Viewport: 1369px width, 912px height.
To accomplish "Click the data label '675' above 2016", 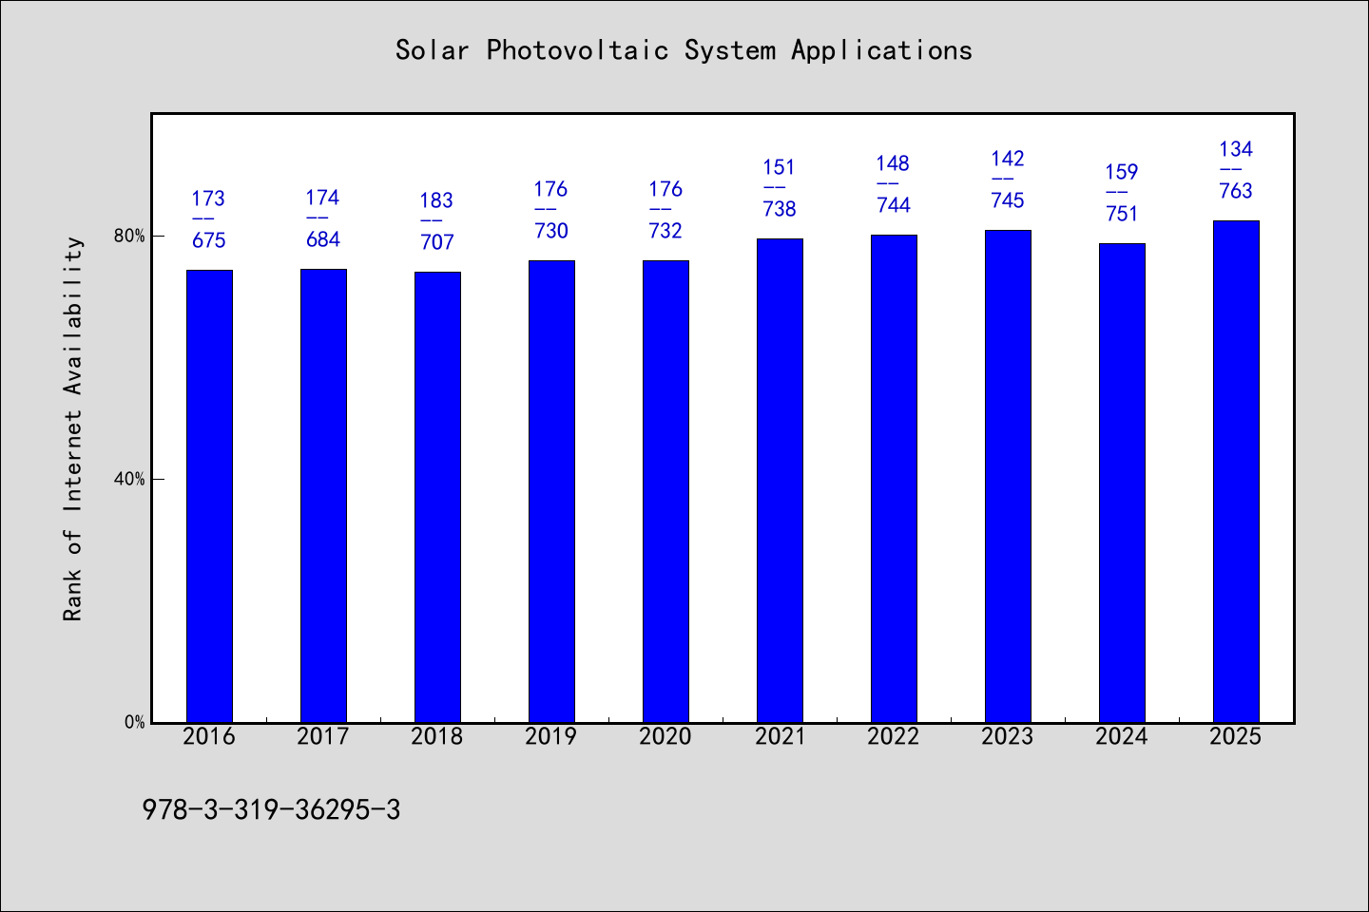I will 209,240.
